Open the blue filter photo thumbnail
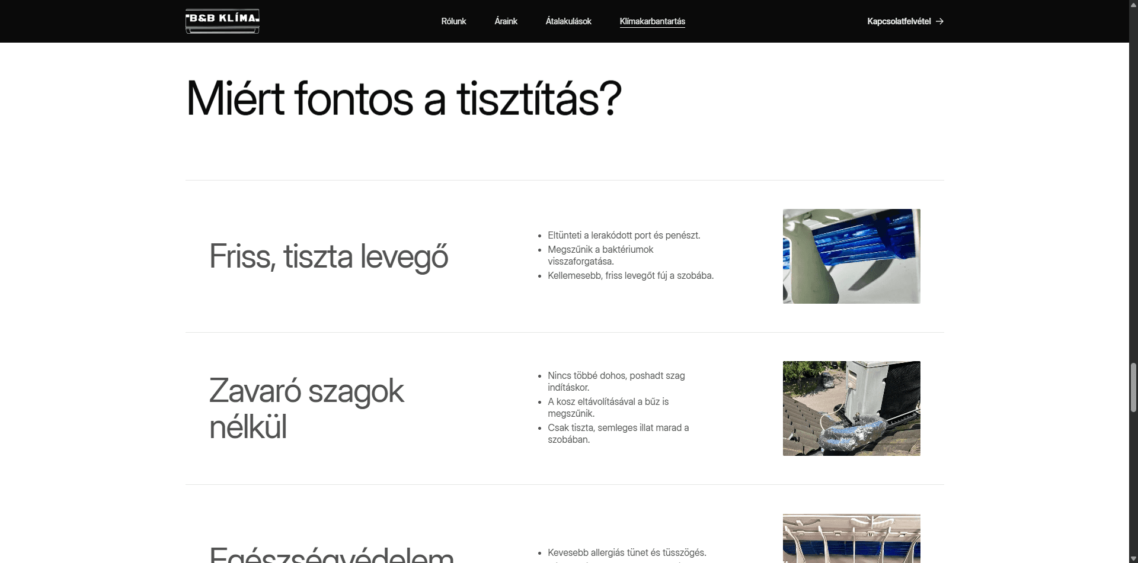The width and height of the screenshot is (1138, 563). (x=851, y=256)
